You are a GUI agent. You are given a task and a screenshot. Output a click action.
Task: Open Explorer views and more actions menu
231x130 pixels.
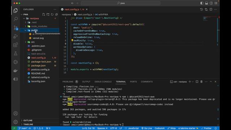coord(55,9)
